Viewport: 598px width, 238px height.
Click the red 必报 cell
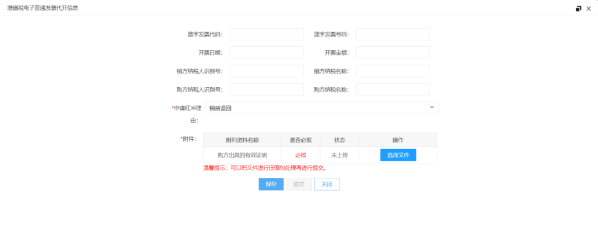301,155
